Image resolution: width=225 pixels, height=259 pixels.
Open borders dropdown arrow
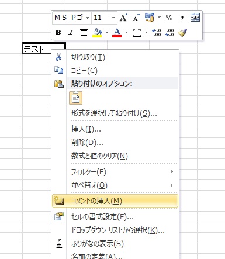[x=146, y=32]
